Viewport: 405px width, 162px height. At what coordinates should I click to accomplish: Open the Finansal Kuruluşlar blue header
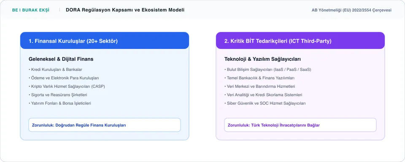coord(105,40)
